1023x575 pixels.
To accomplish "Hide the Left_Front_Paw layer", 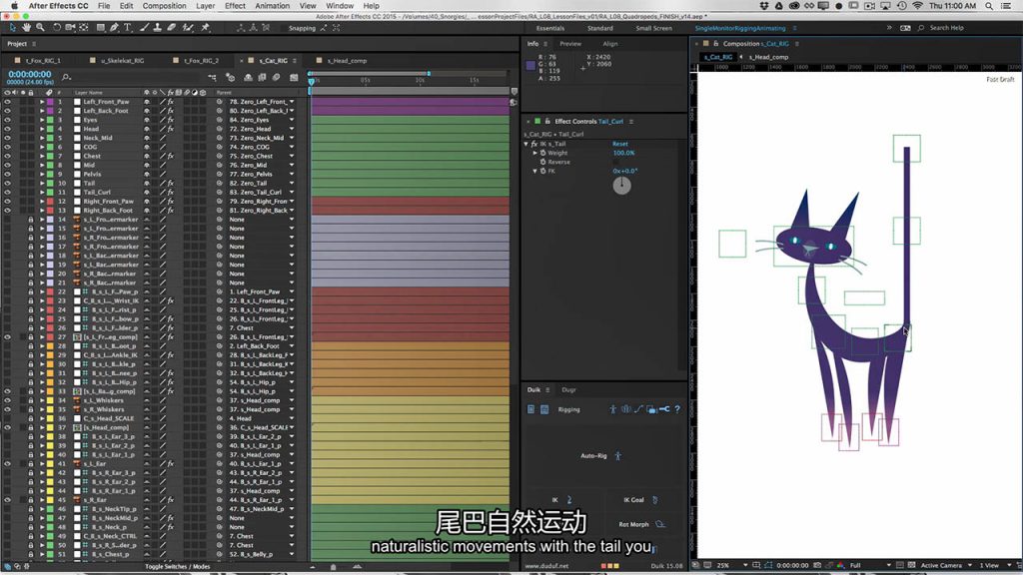I will click(7, 102).
